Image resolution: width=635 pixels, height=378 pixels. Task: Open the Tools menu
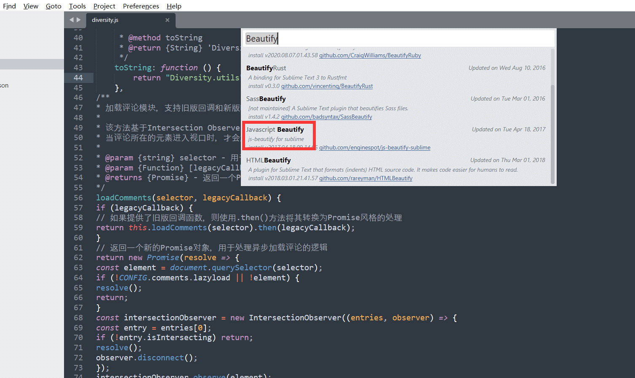pos(77,6)
